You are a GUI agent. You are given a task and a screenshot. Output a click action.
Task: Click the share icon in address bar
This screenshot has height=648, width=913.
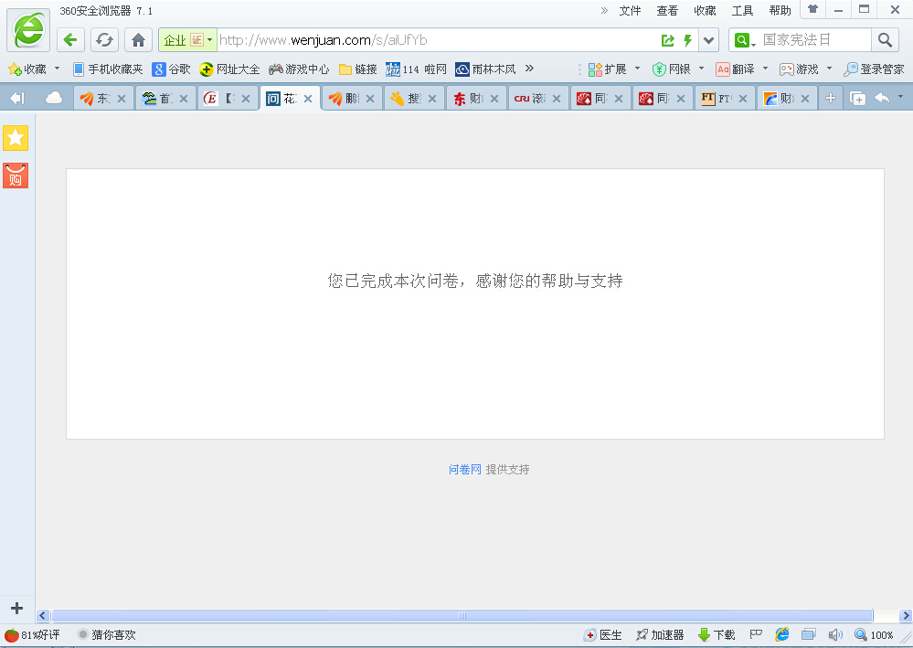click(668, 40)
